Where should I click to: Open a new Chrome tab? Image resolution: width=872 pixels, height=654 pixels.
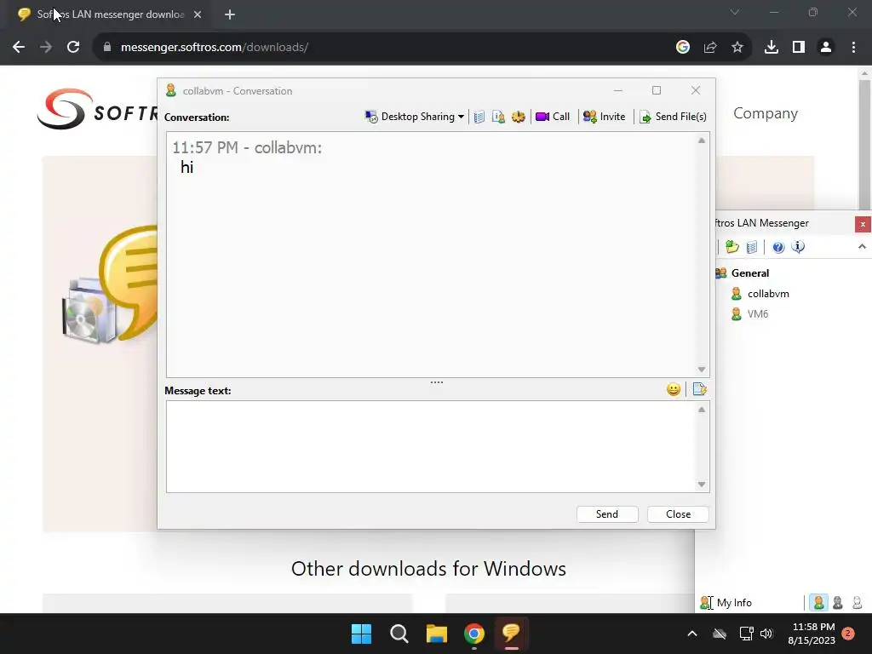(x=230, y=14)
